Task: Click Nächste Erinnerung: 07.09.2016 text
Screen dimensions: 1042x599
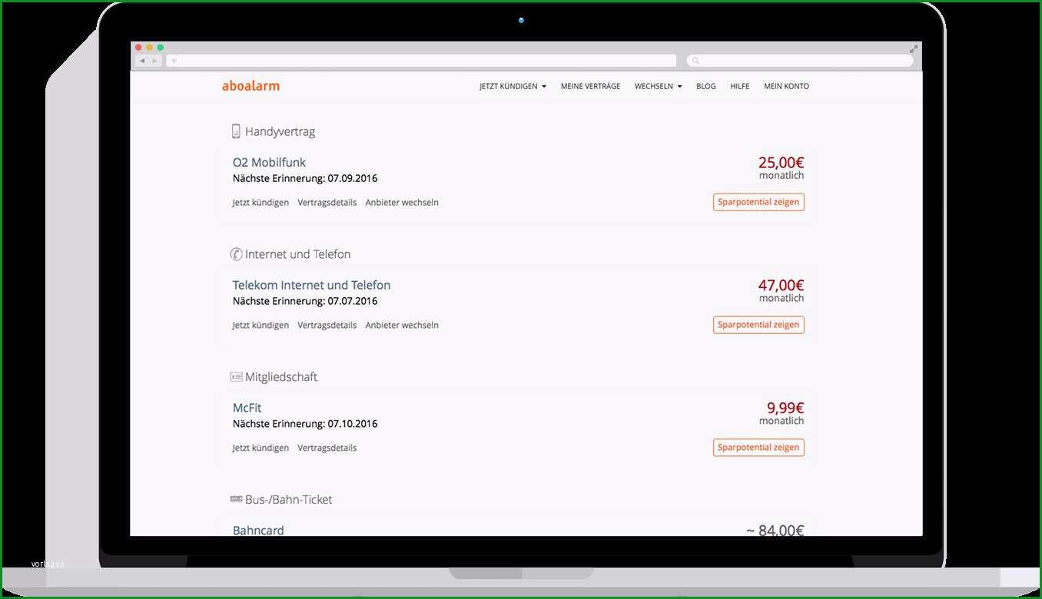Action: click(x=305, y=178)
